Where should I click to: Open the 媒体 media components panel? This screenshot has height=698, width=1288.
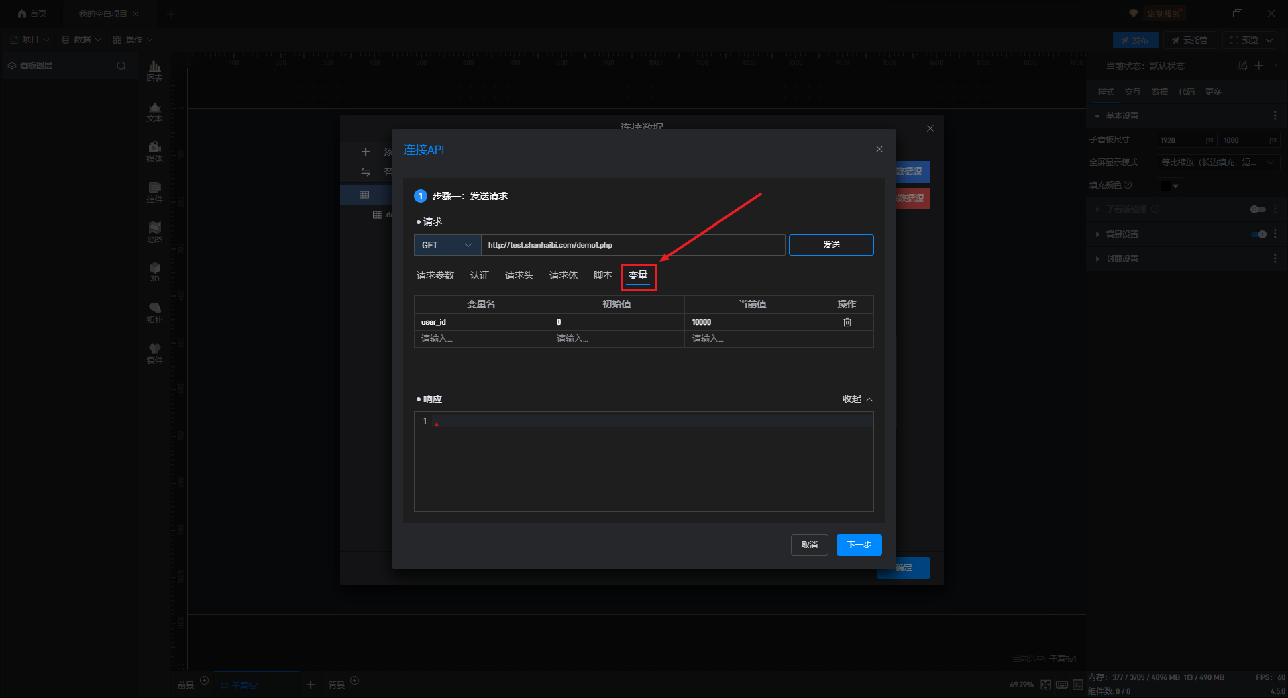point(154,152)
